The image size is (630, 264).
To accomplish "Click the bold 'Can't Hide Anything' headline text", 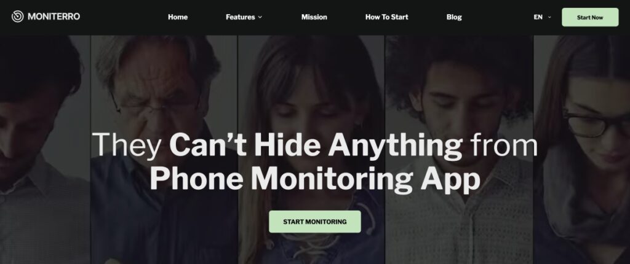I will [316, 145].
